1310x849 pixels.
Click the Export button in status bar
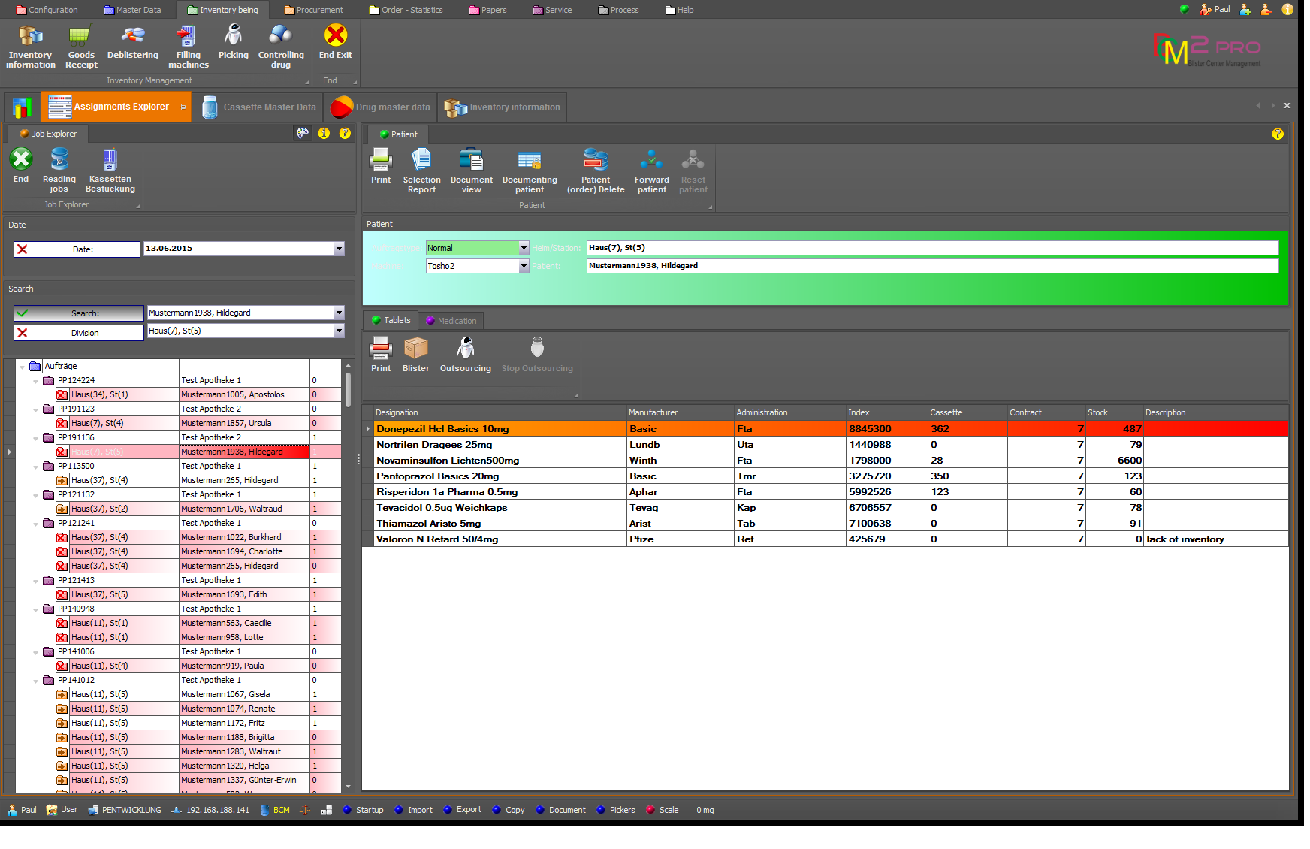click(x=463, y=810)
